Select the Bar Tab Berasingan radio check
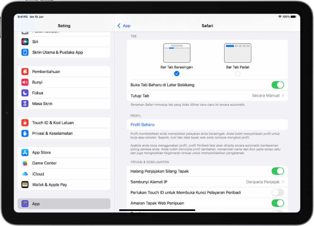The image size is (314, 226). pos(177,73)
